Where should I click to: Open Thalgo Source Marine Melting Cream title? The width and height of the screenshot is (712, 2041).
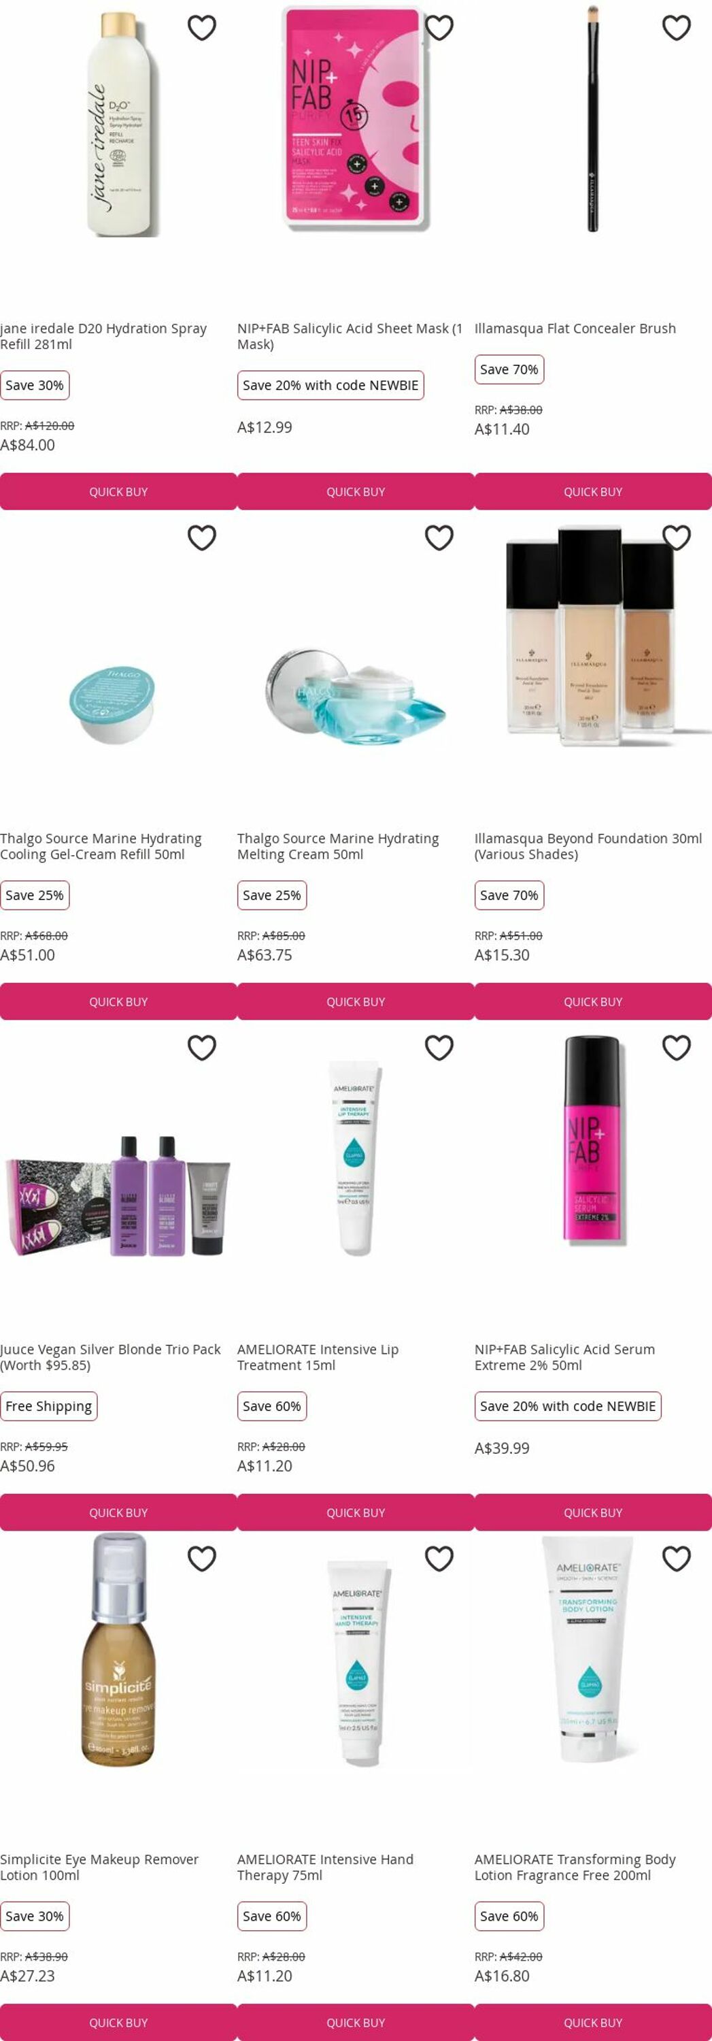[x=338, y=846]
